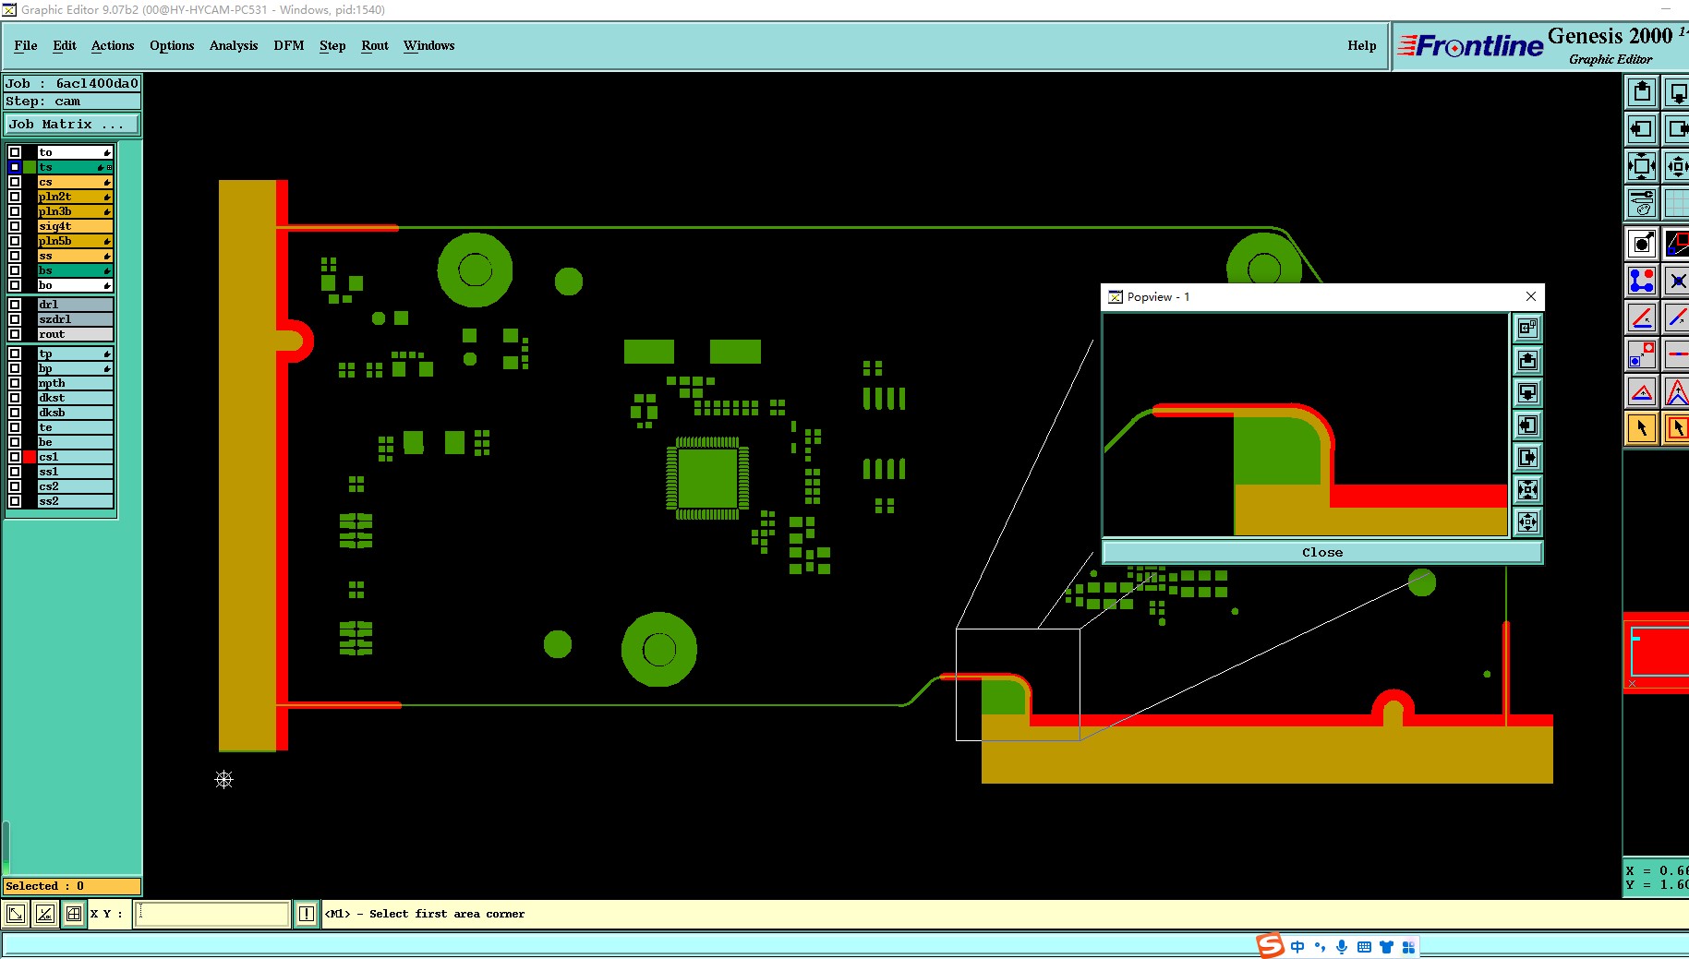Screen dimensions: 1689x959
Task: Click the 'Selected : 0' status field
Action: coord(72,886)
